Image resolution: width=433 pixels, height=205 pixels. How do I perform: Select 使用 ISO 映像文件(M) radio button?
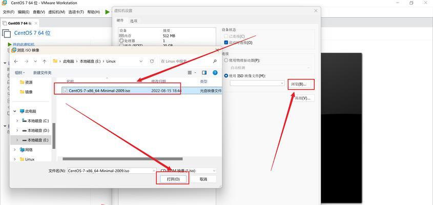(x=226, y=75)
